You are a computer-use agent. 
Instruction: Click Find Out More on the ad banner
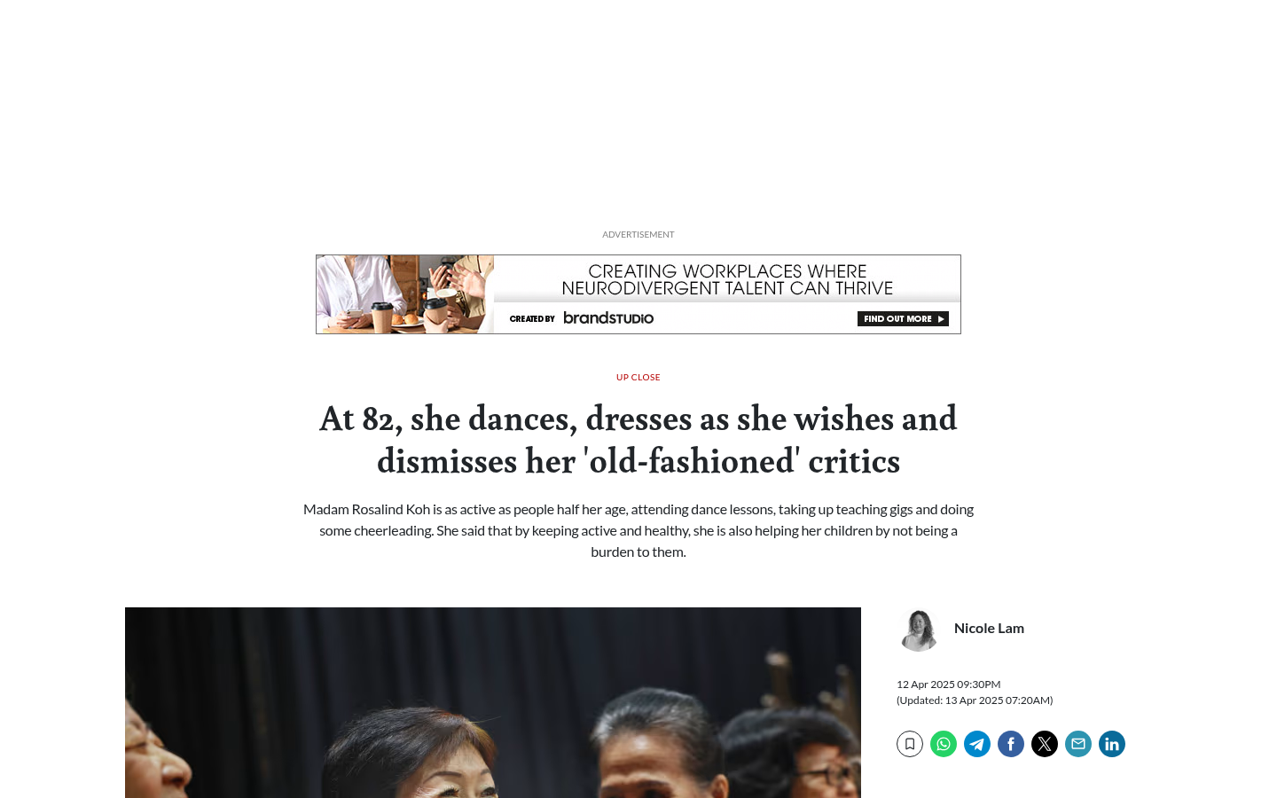click(x=903, y=319)
